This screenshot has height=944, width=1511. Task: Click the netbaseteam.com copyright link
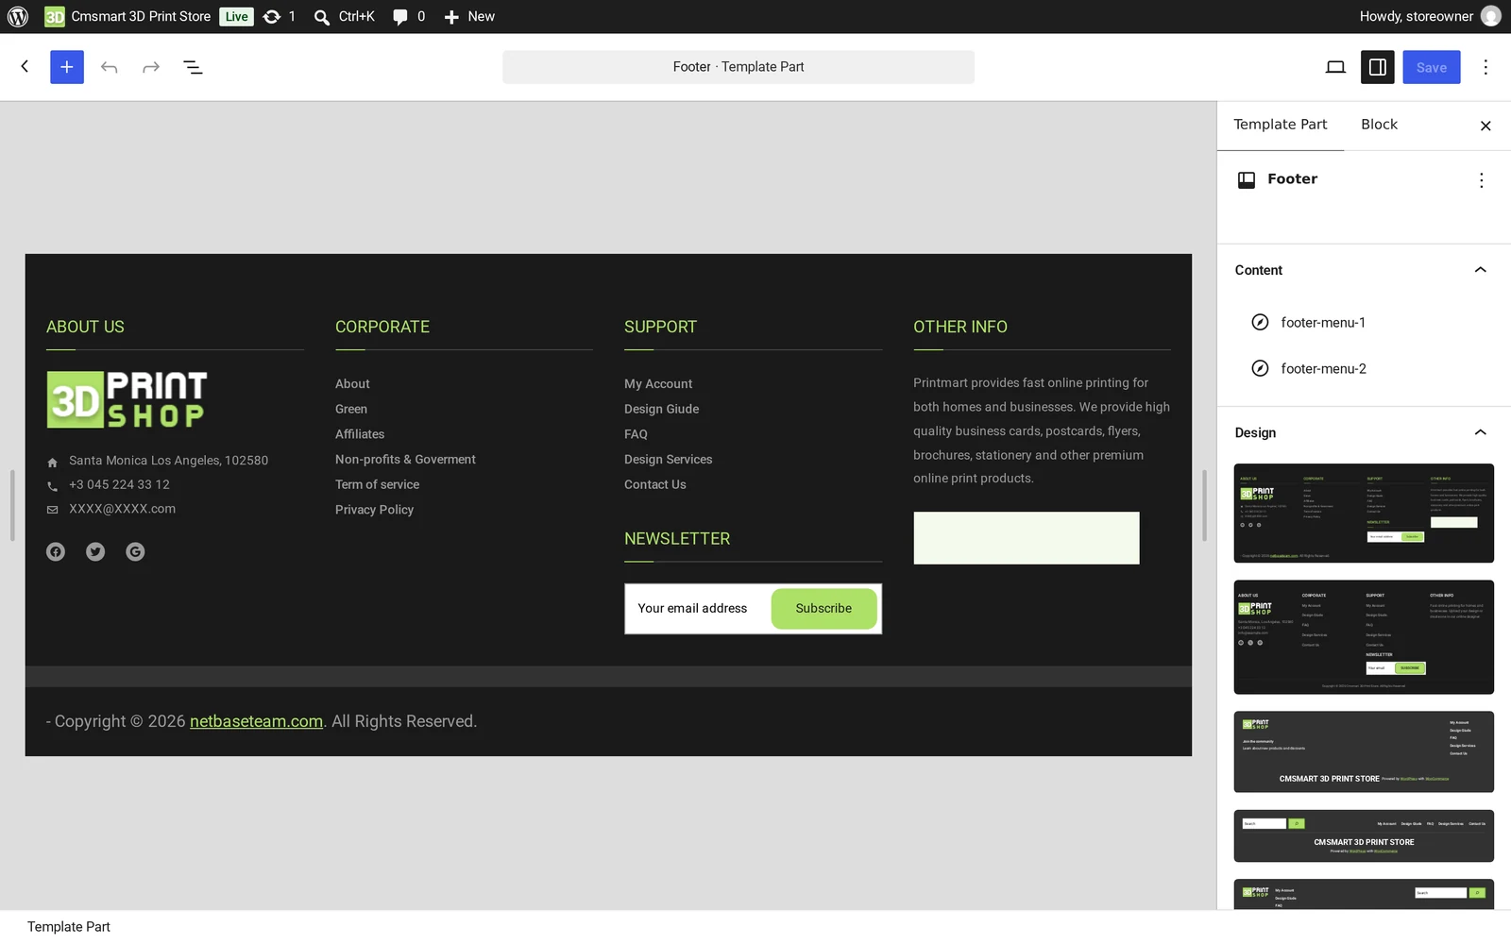click(x=256, y=721)
